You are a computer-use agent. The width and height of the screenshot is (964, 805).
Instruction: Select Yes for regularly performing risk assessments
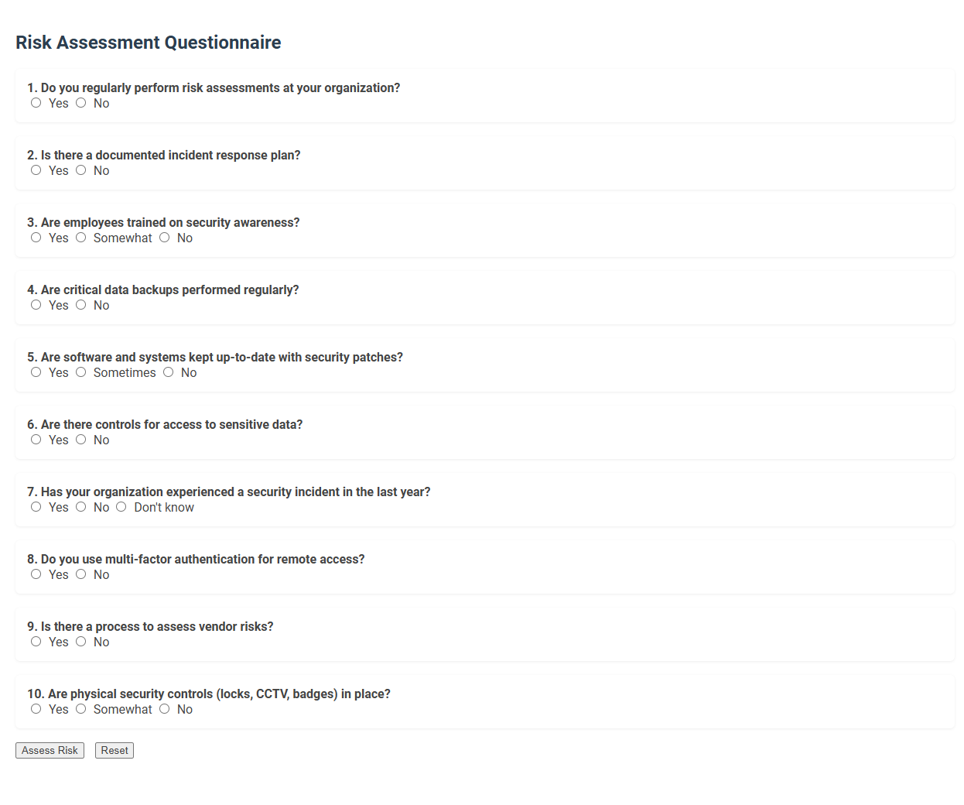click(36, 102)
